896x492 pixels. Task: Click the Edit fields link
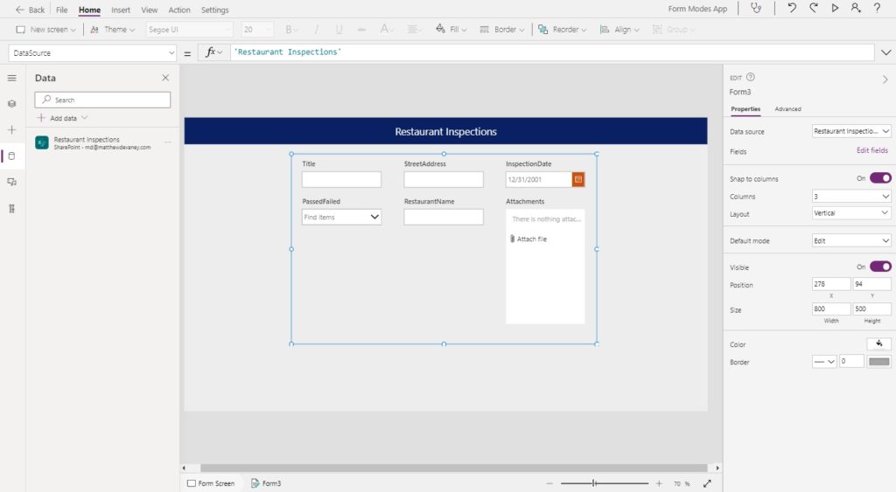click(872, 150)
